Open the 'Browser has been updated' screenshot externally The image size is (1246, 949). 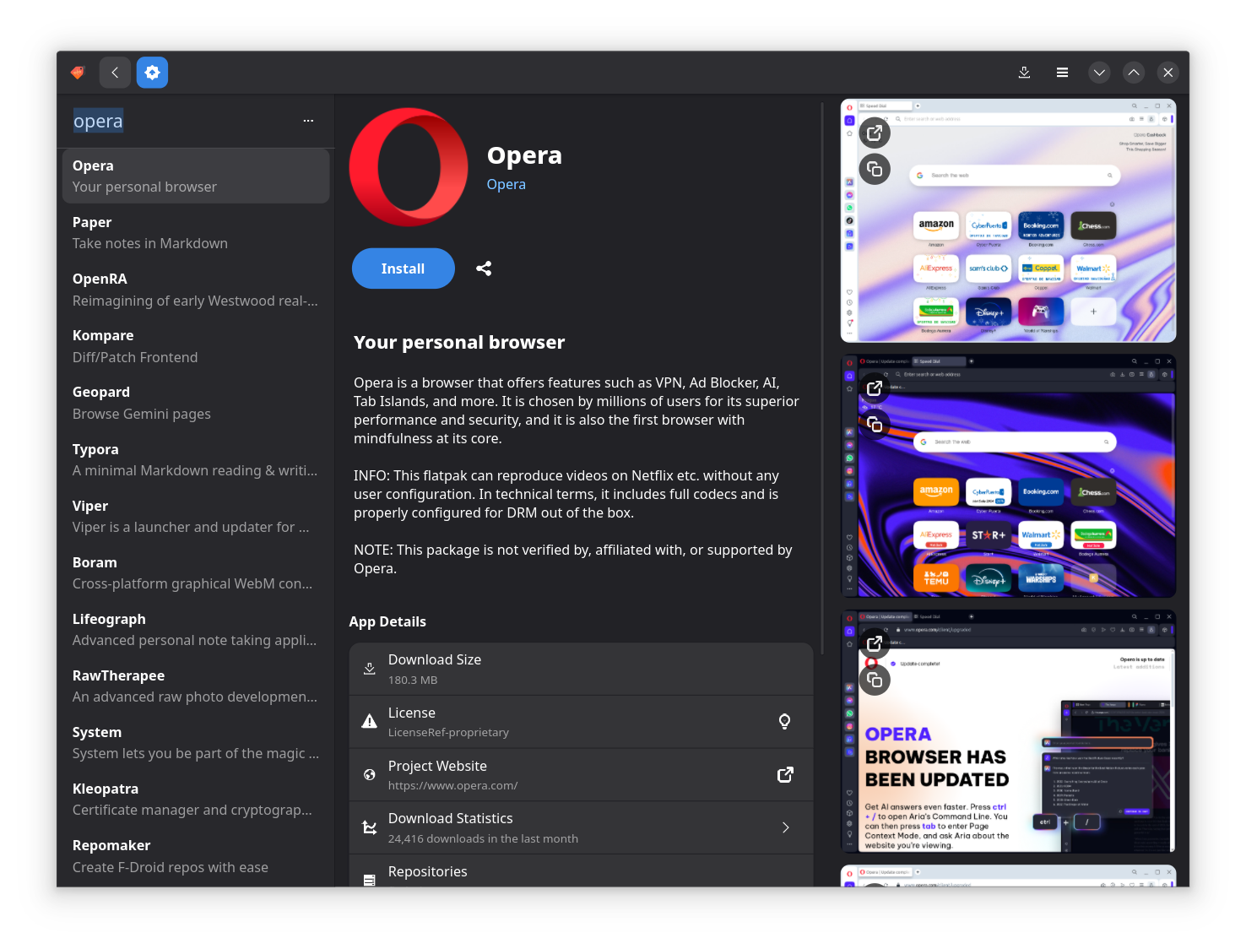(x=875, y=643)
